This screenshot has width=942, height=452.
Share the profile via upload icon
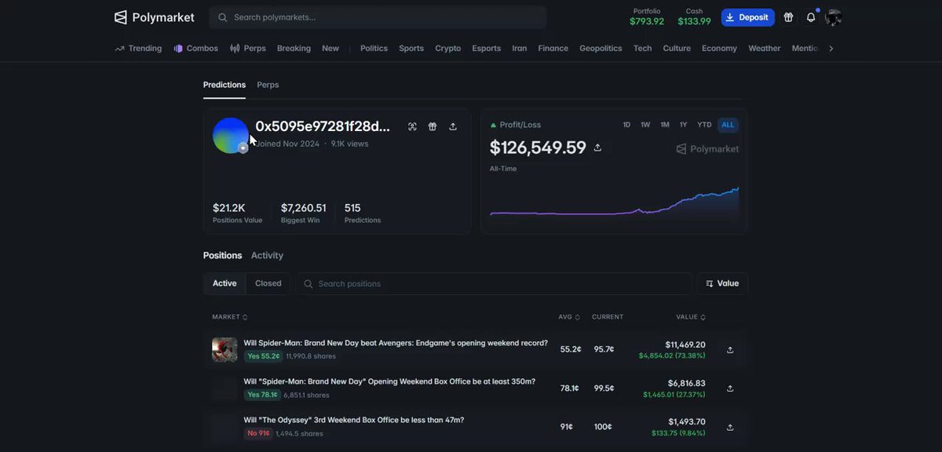[x=453, y=126]
